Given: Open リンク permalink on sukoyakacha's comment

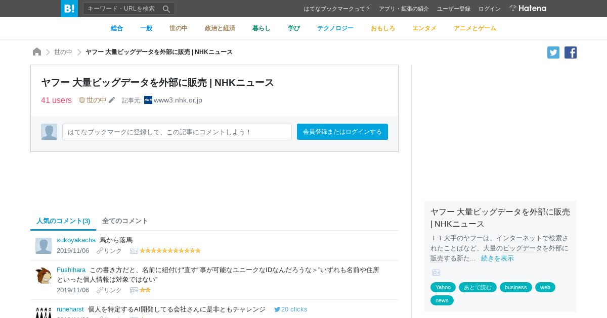Looking at the screenshot, I should (x=109, y=250).
